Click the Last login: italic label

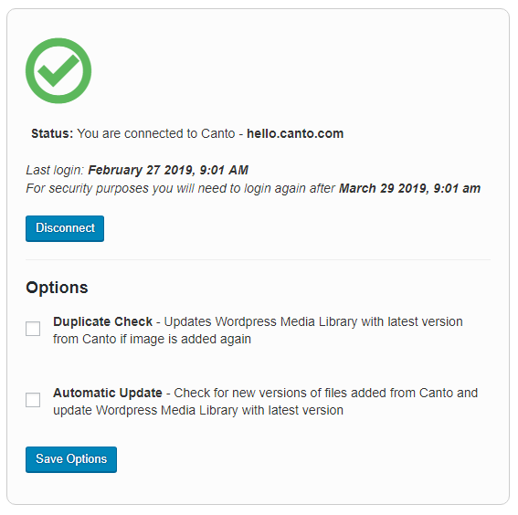(55, 170)
